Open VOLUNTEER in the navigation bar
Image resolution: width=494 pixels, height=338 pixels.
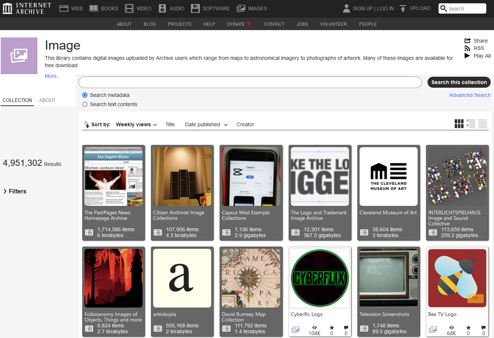[x=333, y=24]
